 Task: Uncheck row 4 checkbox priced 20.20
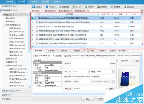point(37,31)
